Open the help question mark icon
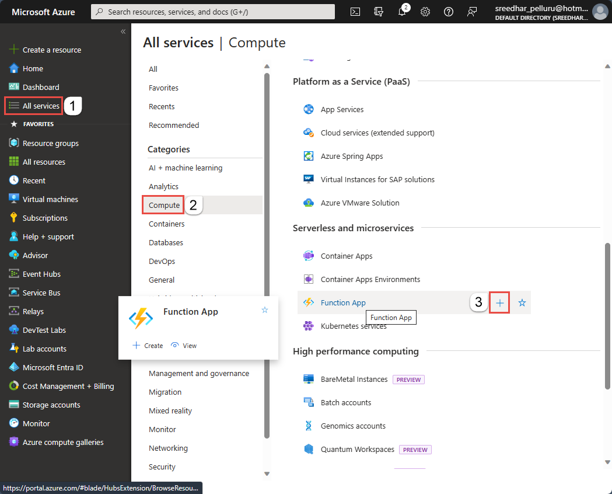 (x=449, y=12)
